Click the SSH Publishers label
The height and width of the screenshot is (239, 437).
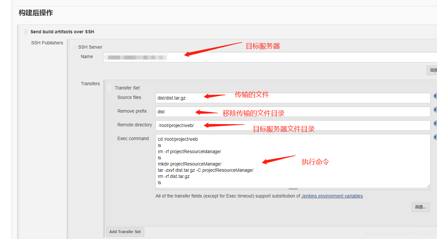[x=47, y=43]
